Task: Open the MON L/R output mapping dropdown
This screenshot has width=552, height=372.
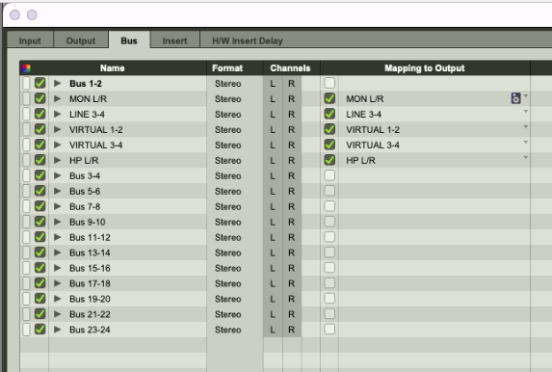Action: pyautogui.click(x=526, y=95)
